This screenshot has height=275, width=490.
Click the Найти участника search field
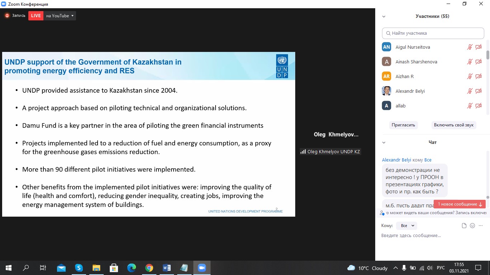click(x=433, y=33)
